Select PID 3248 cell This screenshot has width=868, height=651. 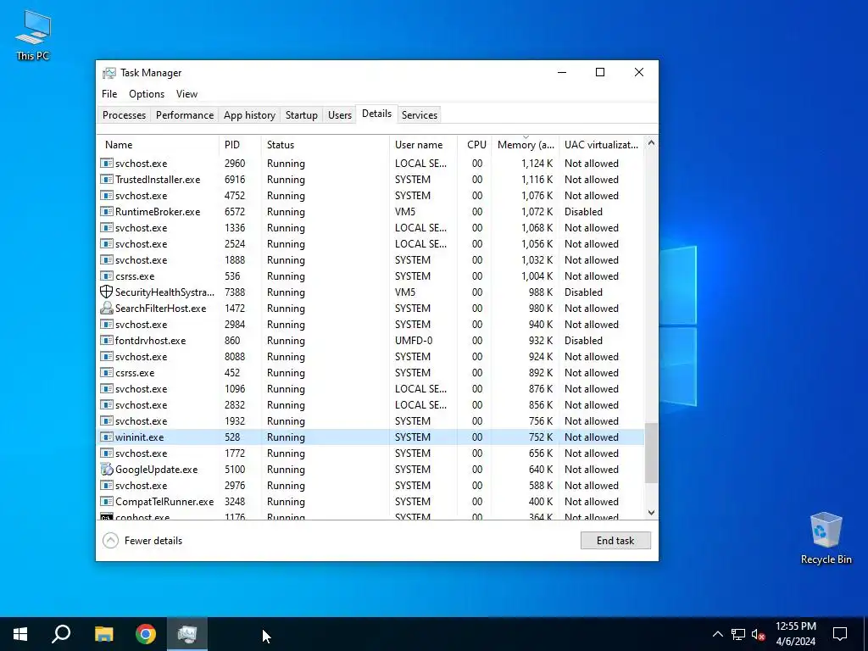pos(236,502)
